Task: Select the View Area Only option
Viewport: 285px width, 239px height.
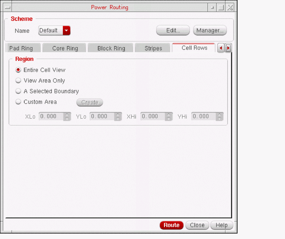Action: pyautogui.click(x=18, y=80)
